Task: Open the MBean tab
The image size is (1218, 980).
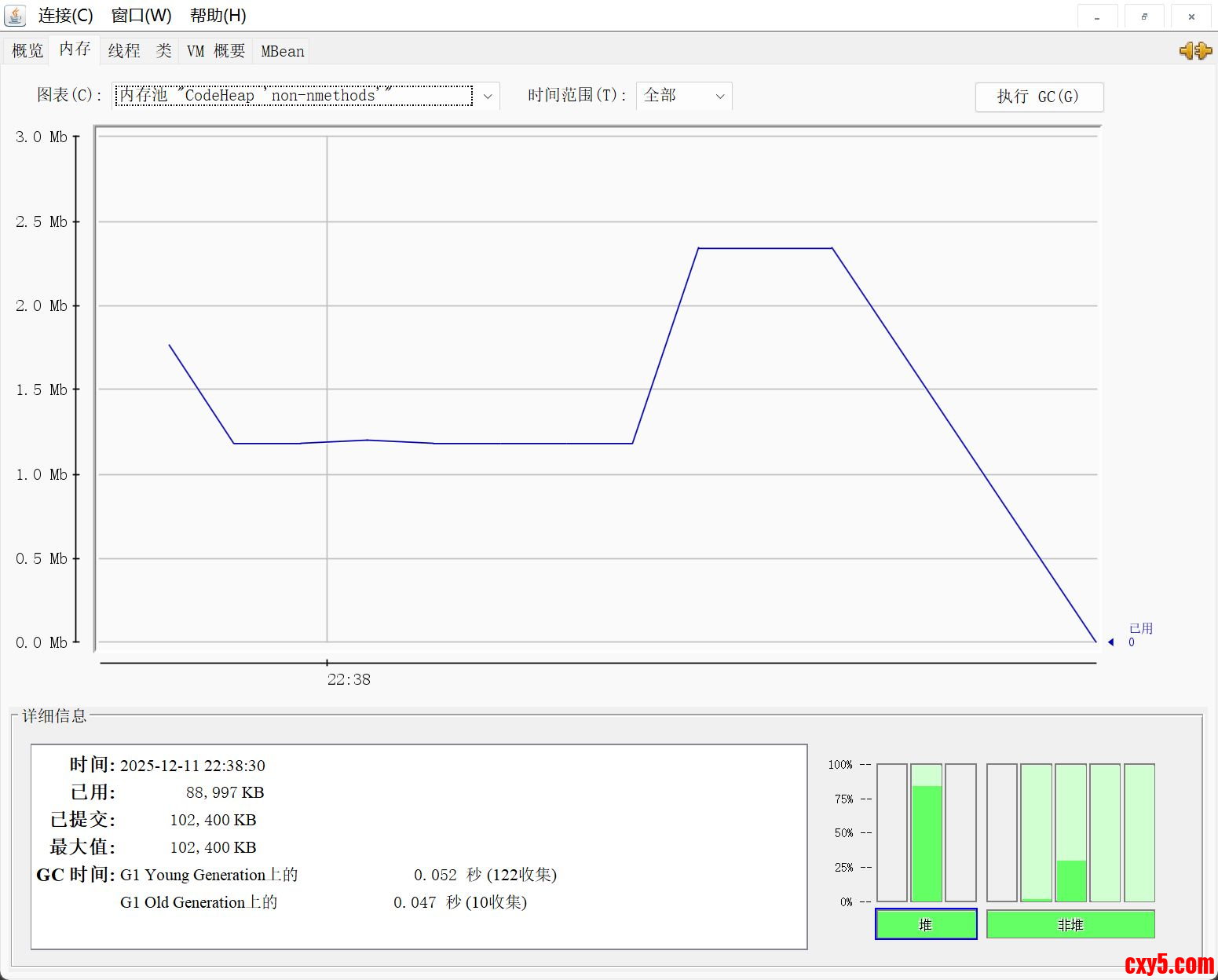Action: [x=282, y=51]
